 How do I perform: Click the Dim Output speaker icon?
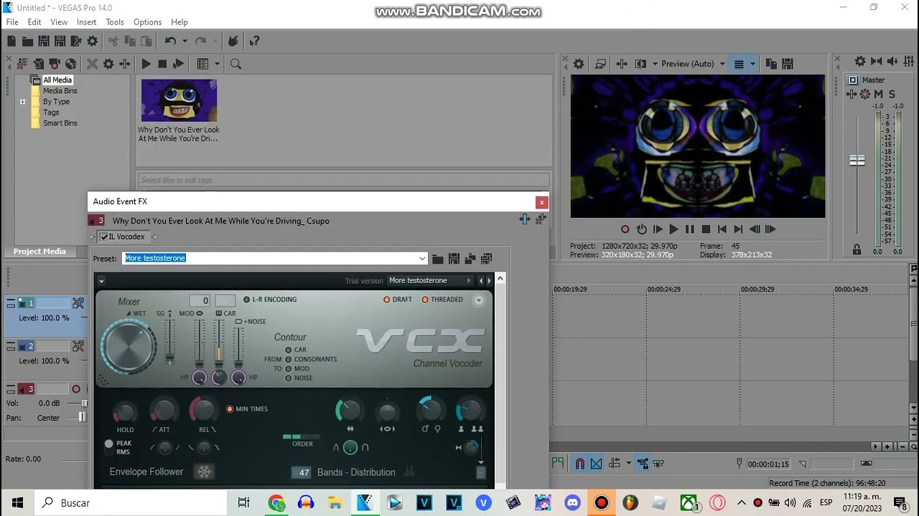[x=892, y=62]
